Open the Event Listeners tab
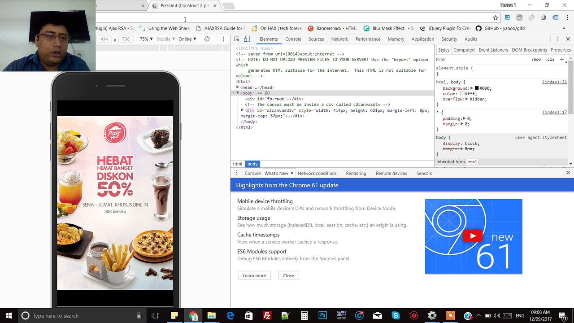This screenshot has width=574, height=323. click(x=493, y=50)
